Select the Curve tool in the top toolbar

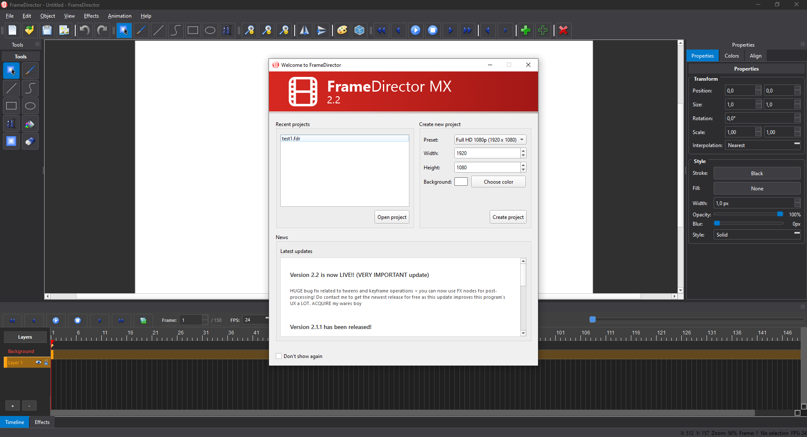[x=176, y=30]
